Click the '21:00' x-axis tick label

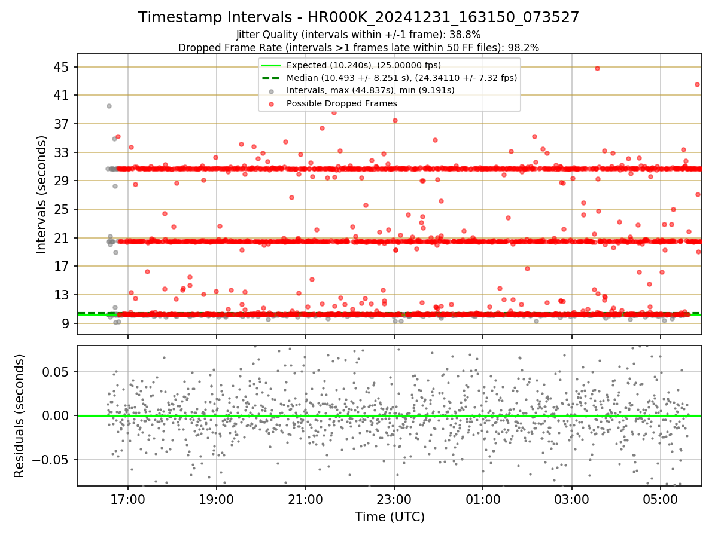click(x=305, y=499)
